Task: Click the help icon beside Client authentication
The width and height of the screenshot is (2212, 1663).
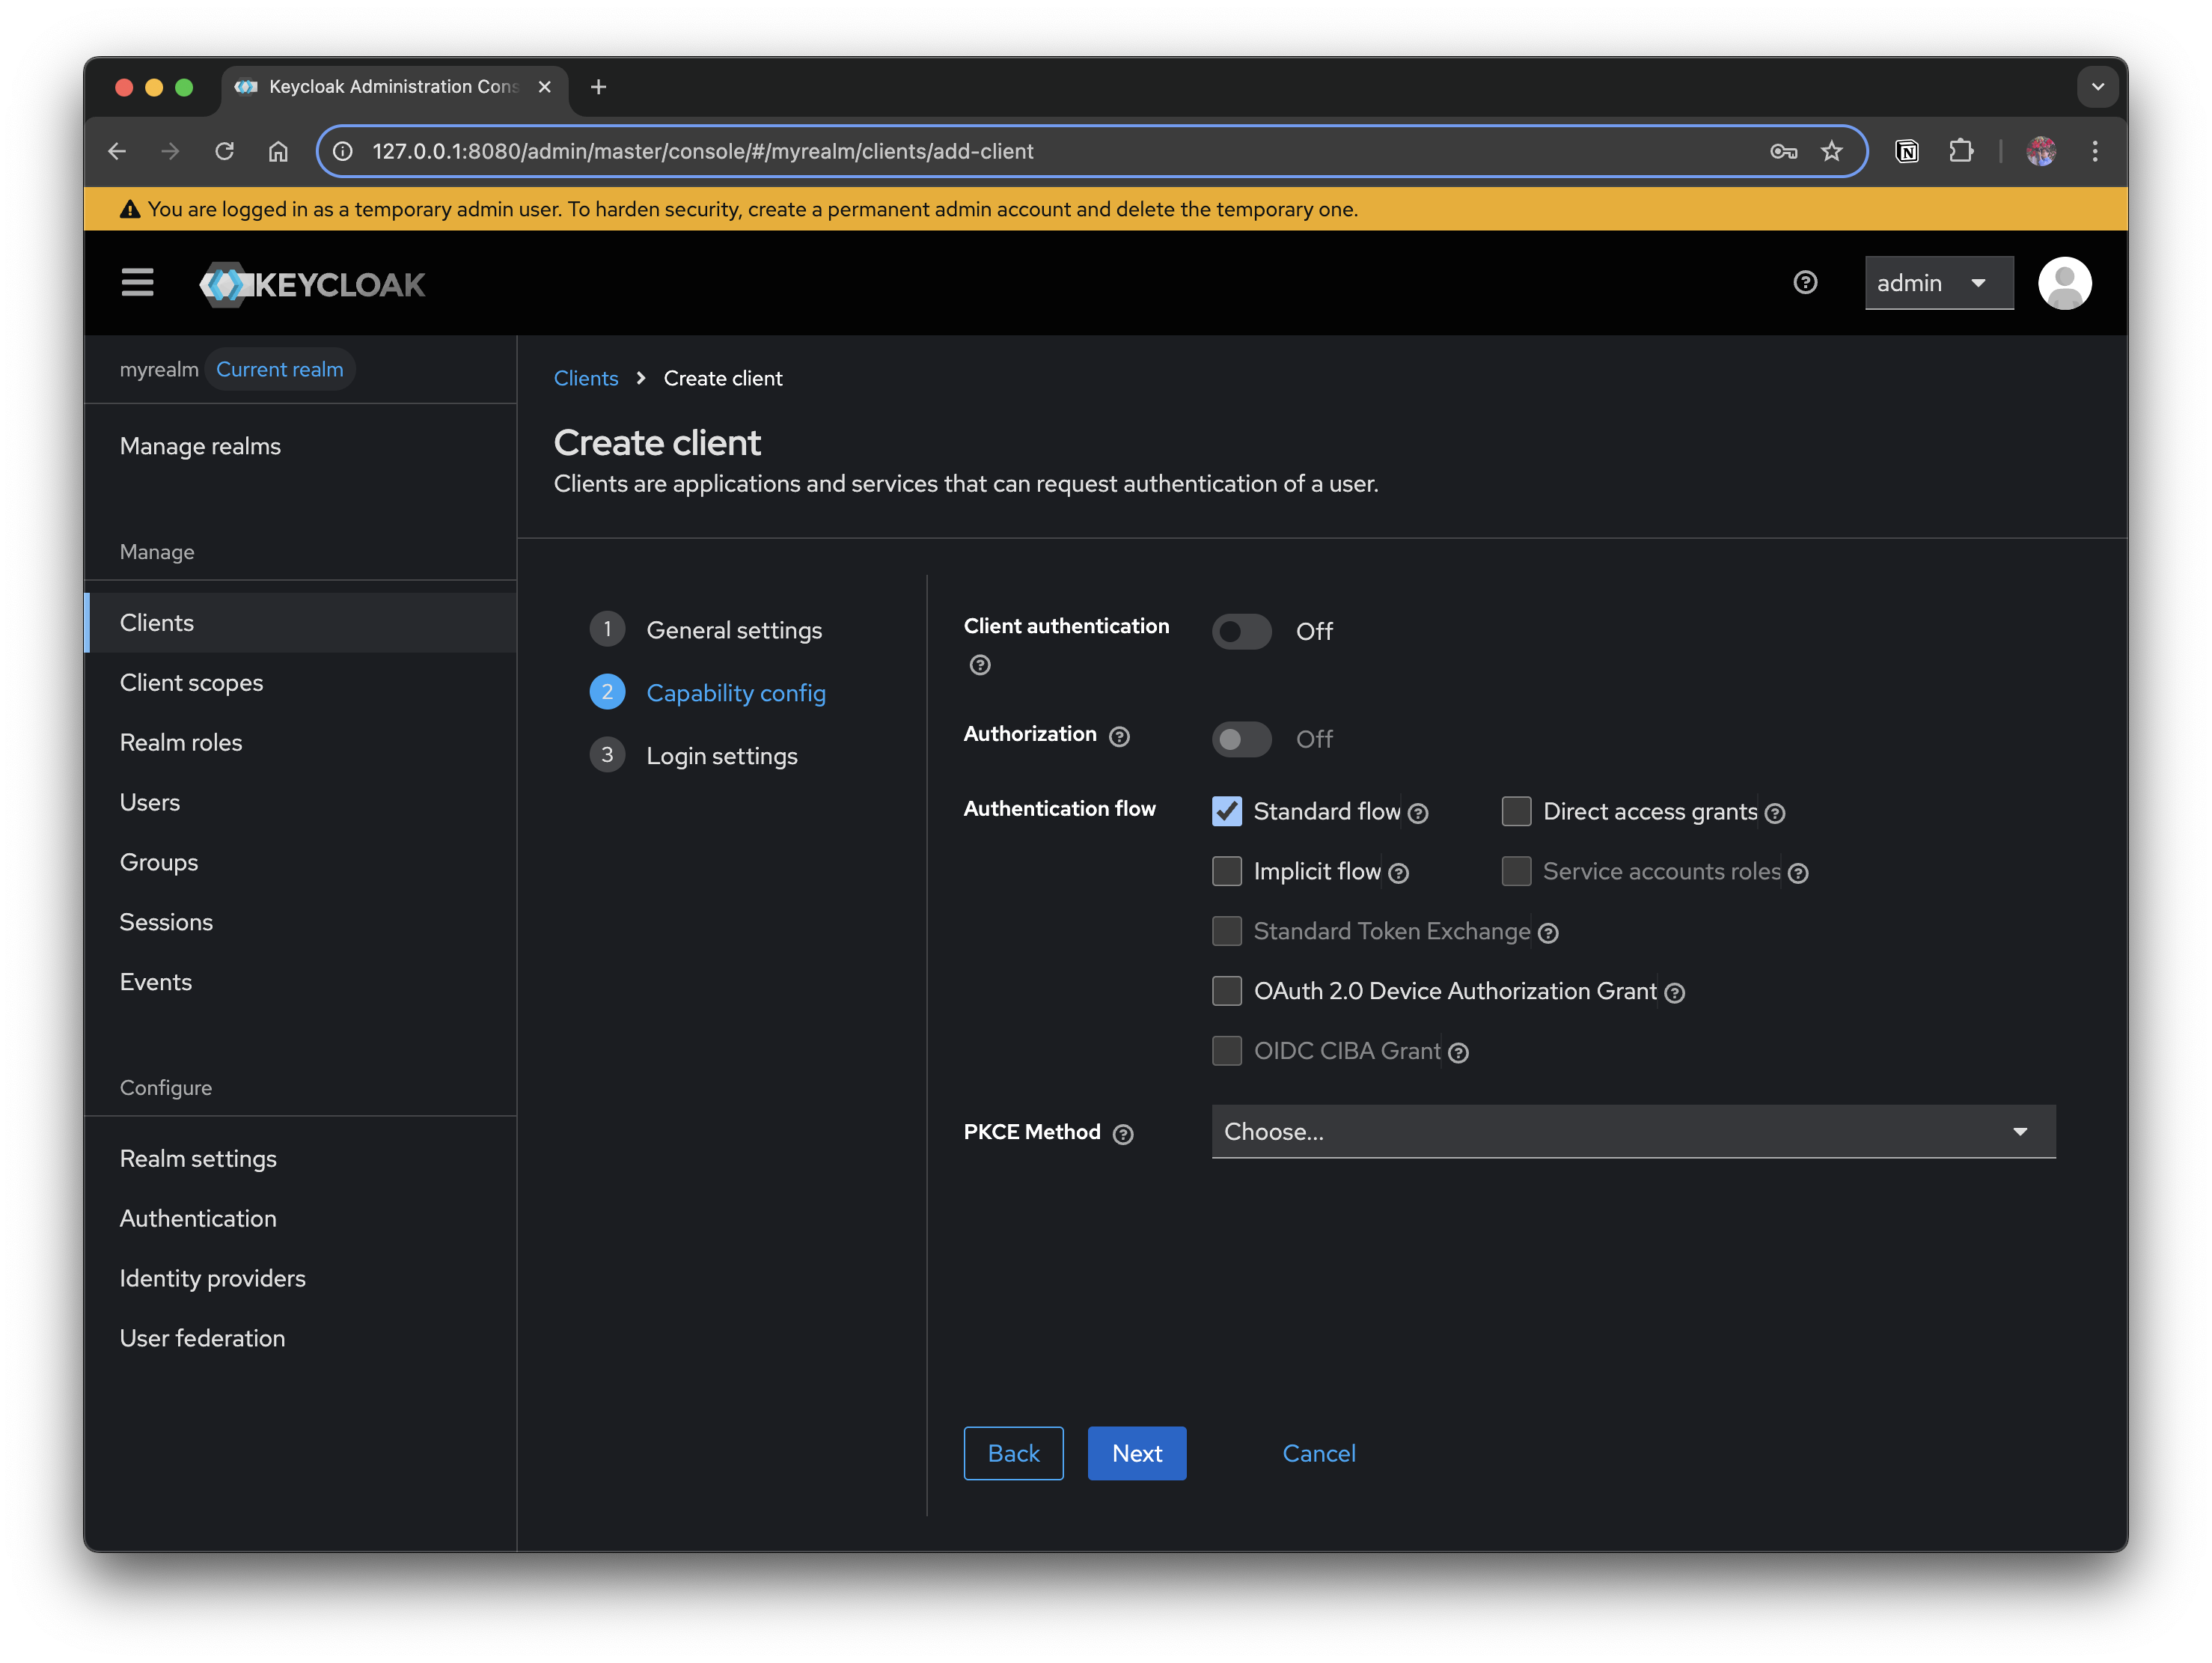Action: (980, 665)
